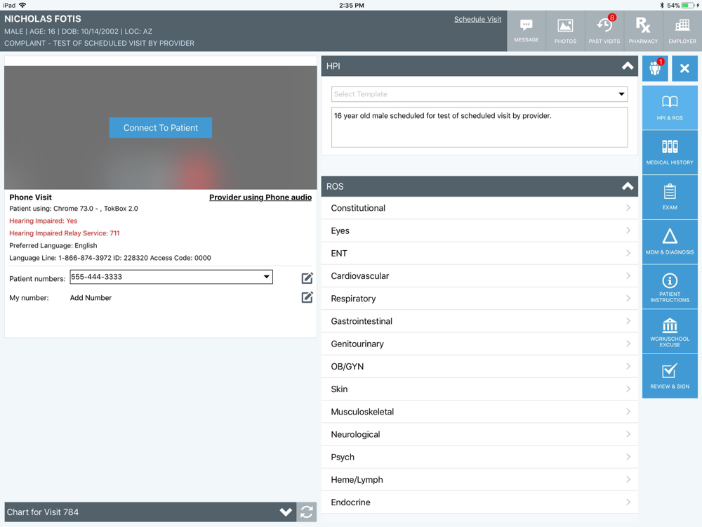The height and width of the screenshot is (527, 702).
Task: Open the Patient numbers dropdown
Action: (x=171, y=277)
